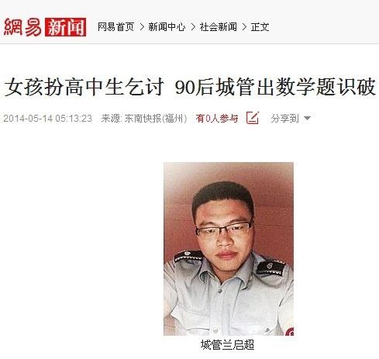Click the chevron after 新闻中心
Image resolution: width=379 pixels, height=359 pixels.
click(193, 27)
